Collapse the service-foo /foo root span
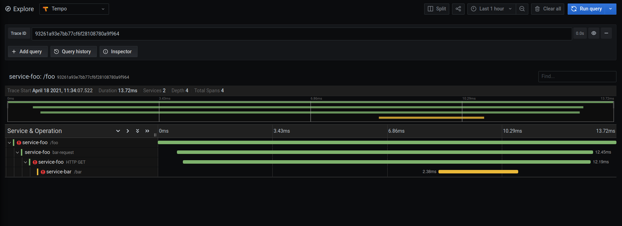The height and width of the screenshot is (226, 622). 9,143
